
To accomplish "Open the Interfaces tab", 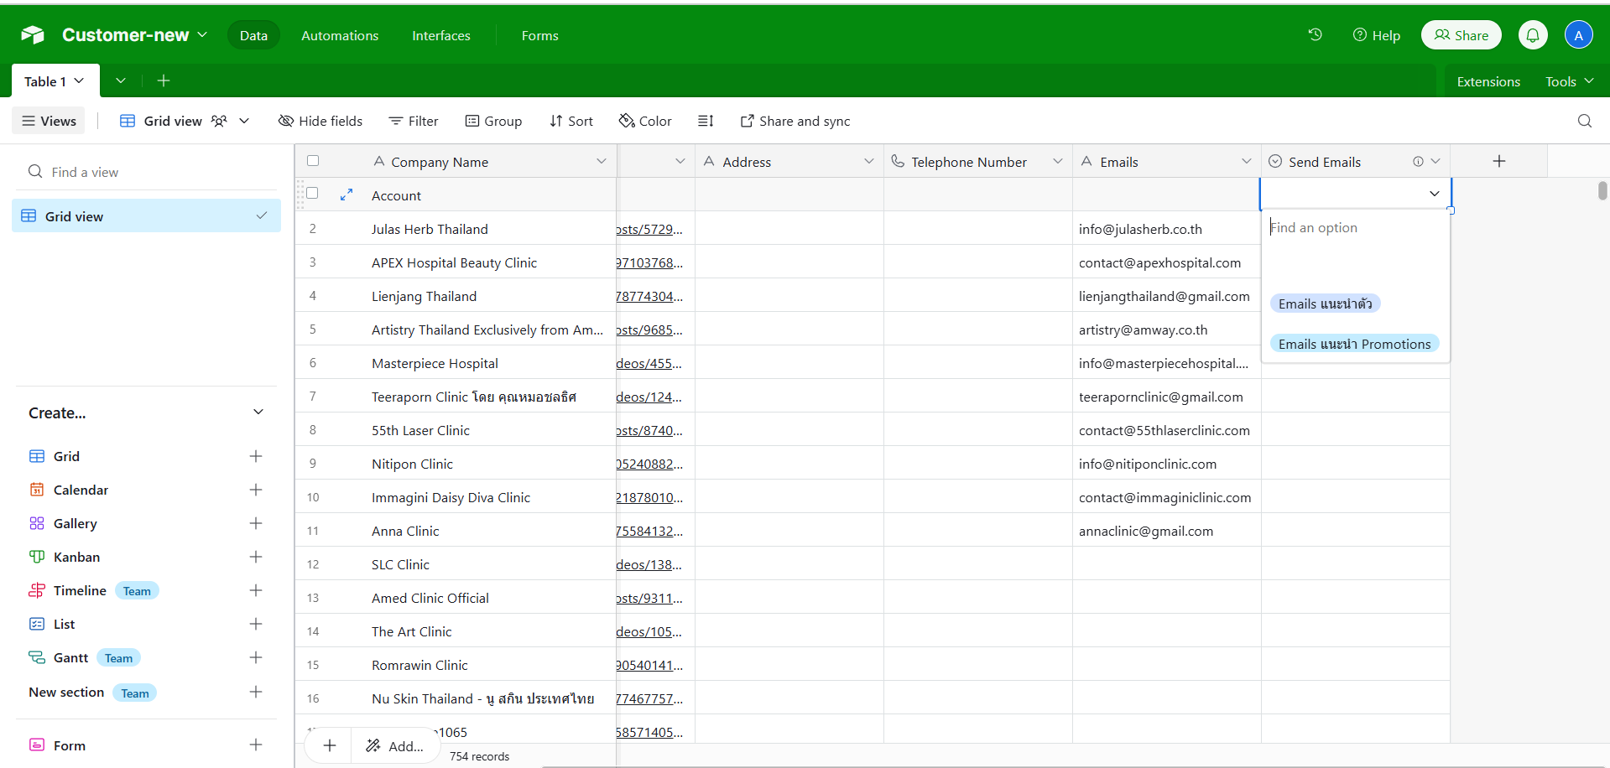I will tap(440, 35).
